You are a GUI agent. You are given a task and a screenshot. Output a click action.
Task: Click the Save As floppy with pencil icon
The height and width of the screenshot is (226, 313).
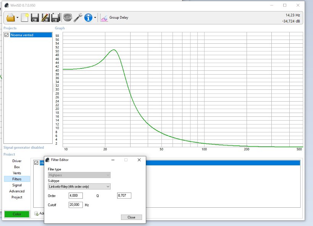tap(45, 18)
